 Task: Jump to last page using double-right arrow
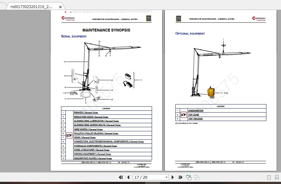coord(180,177)
